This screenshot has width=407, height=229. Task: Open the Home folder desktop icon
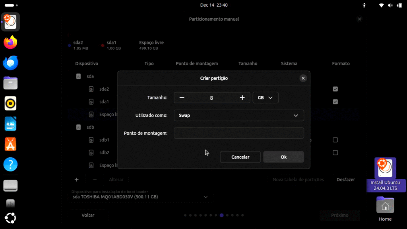point(385,209)
